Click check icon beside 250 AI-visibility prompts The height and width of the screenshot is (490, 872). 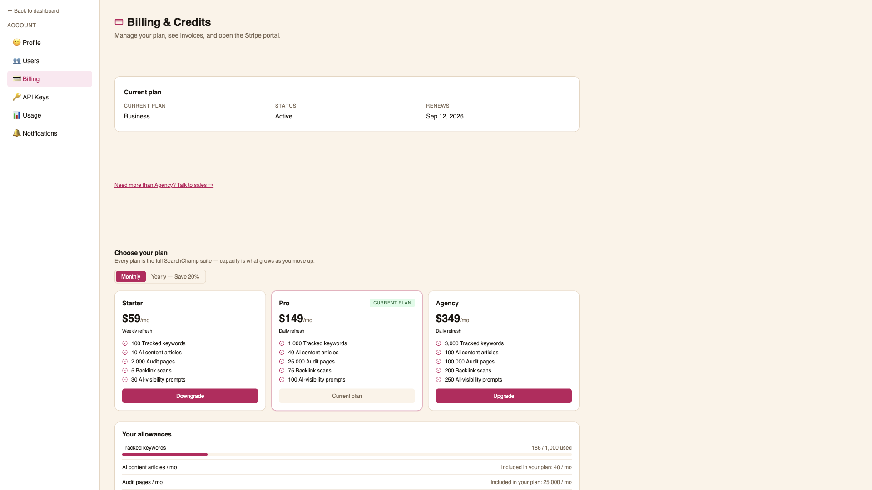(438, 380)
